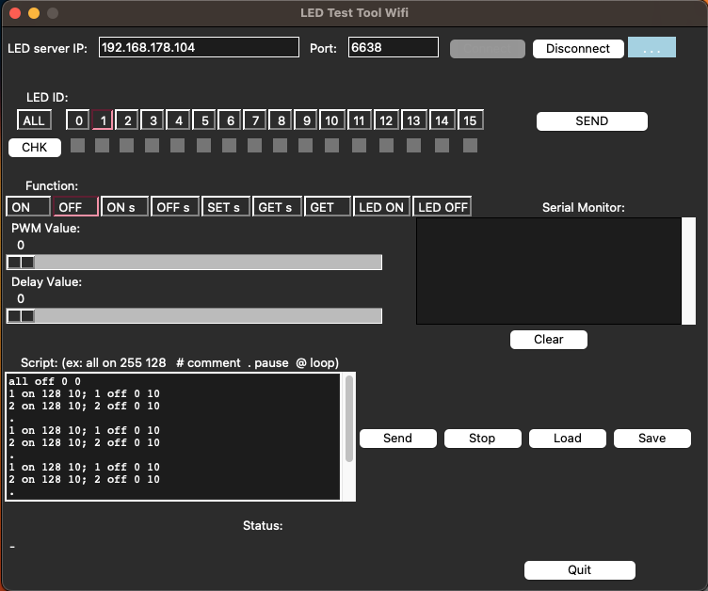The width and height of the screenshot is (708, 591).
Task: Load a script file
Action: click(x=567, y=438)
